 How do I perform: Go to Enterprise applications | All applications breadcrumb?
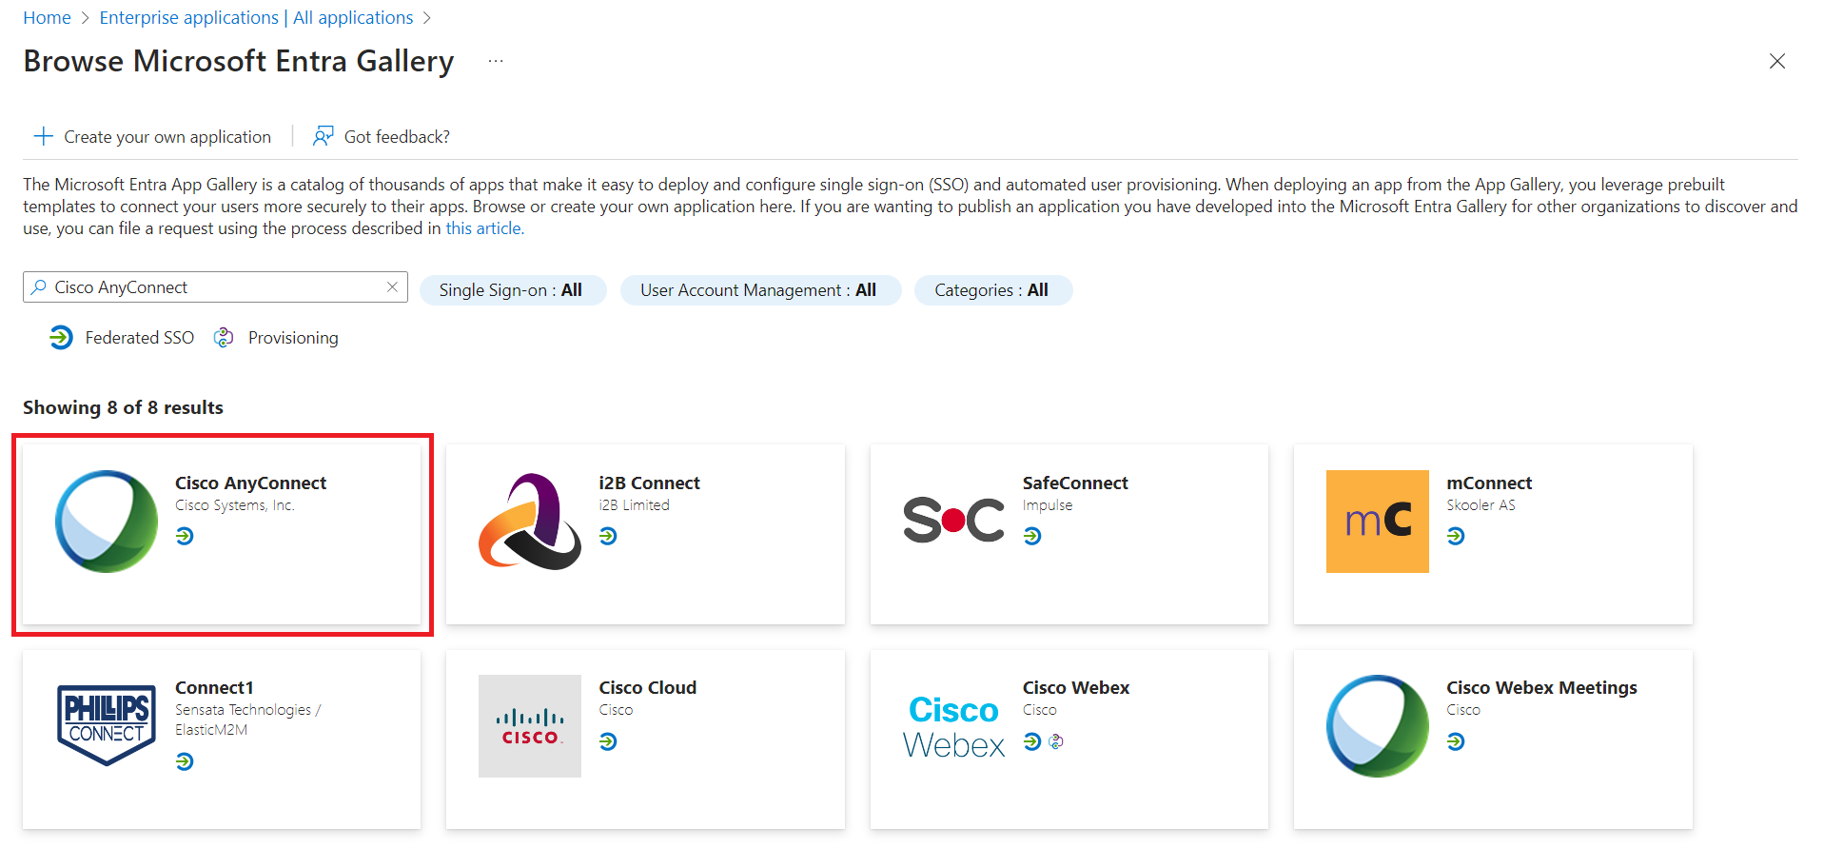click(256, 17)
